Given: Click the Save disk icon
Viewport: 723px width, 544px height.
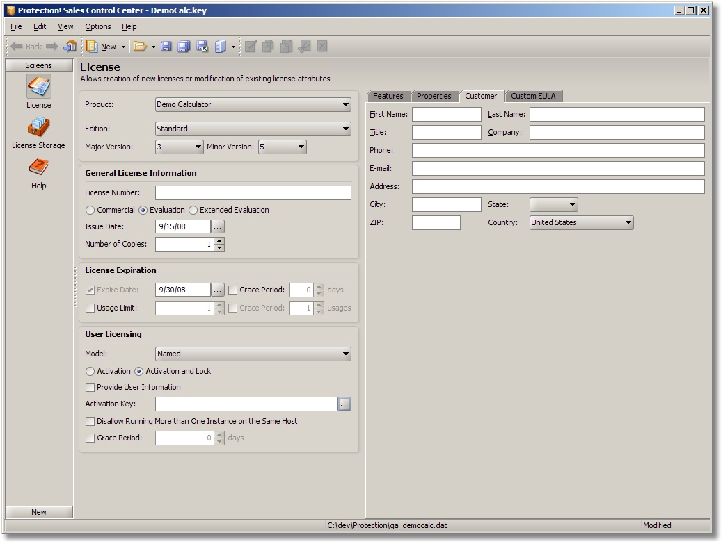Looking at the screenshot, I should coord(166,47).
